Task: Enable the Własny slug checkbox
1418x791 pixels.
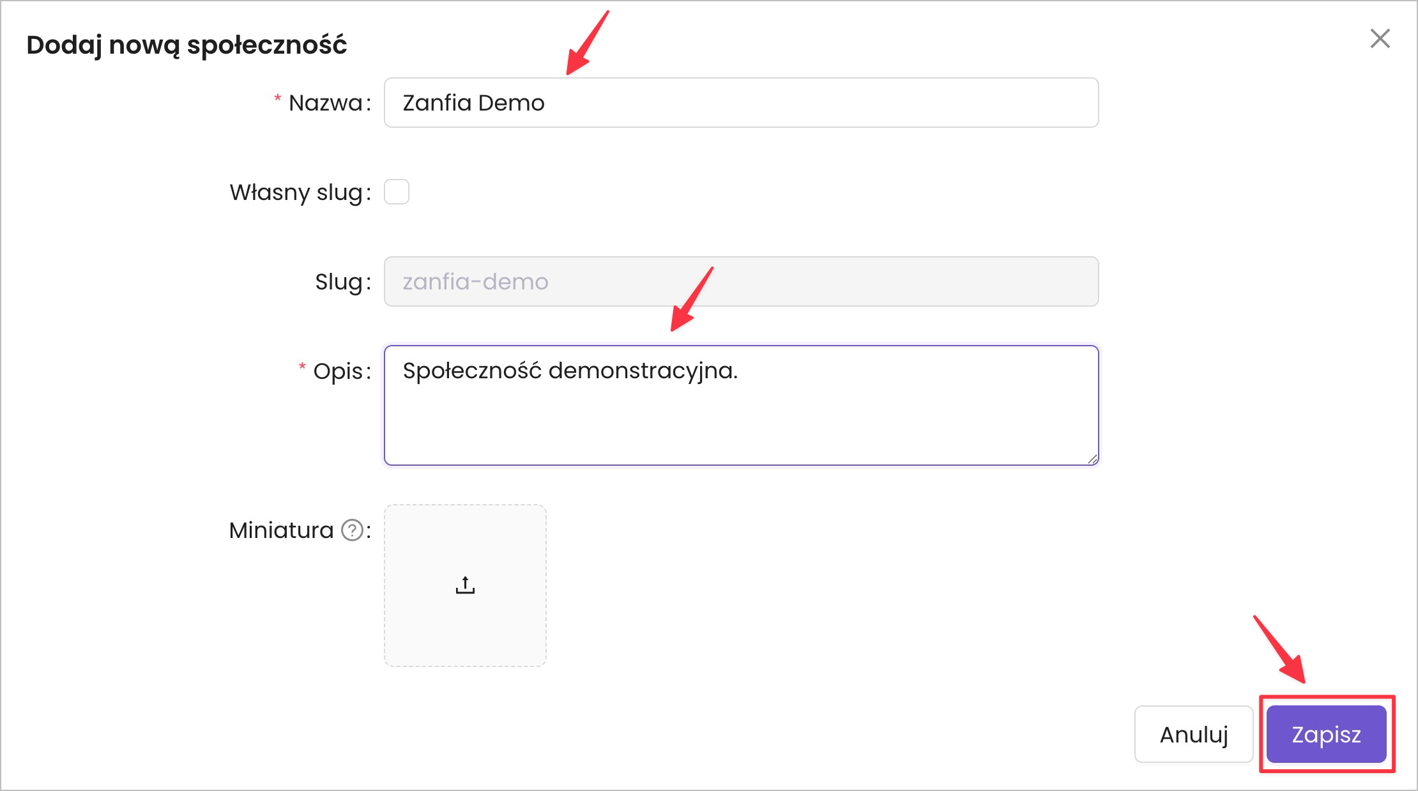Action: [397, 192]
